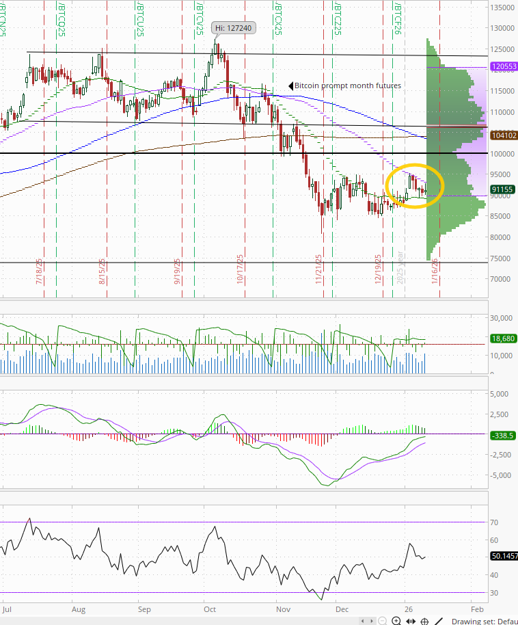This screenshot has height=625, width=518.
Task: Click the Hi: 127240 price bubble
Action: (x=234, y=28)
